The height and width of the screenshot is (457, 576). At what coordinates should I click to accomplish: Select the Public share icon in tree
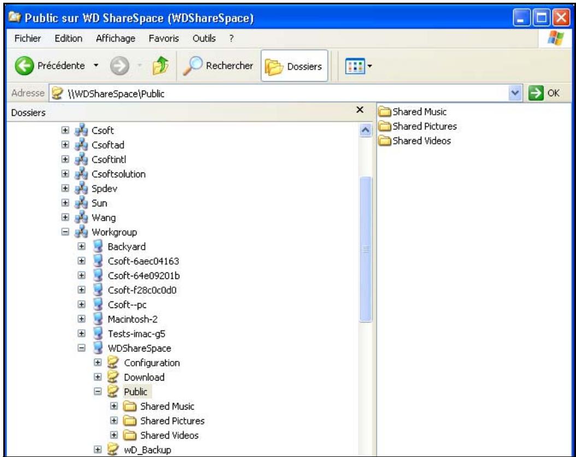(113, 391)
